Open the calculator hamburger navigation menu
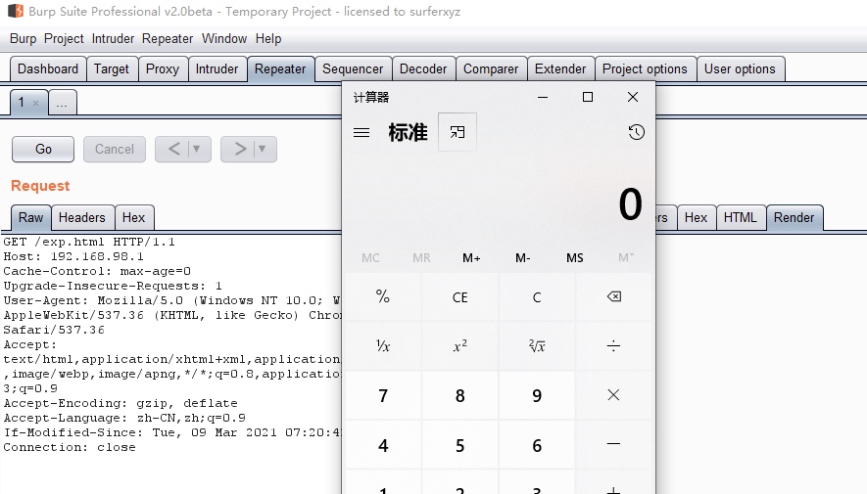Viewport: 867px width, 494px height. [361, 133]
